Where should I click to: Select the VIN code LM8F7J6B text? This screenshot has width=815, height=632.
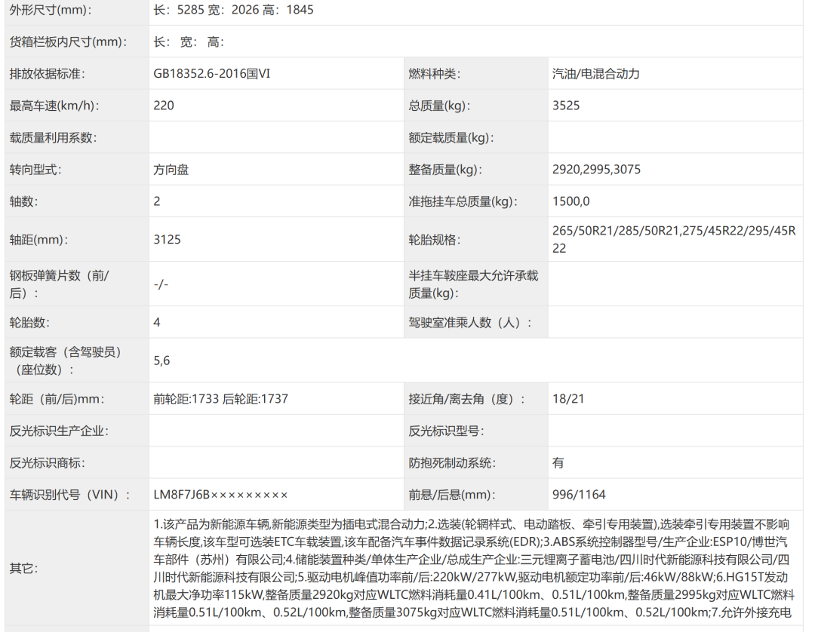pyautogui.click(x=181, y=495)
